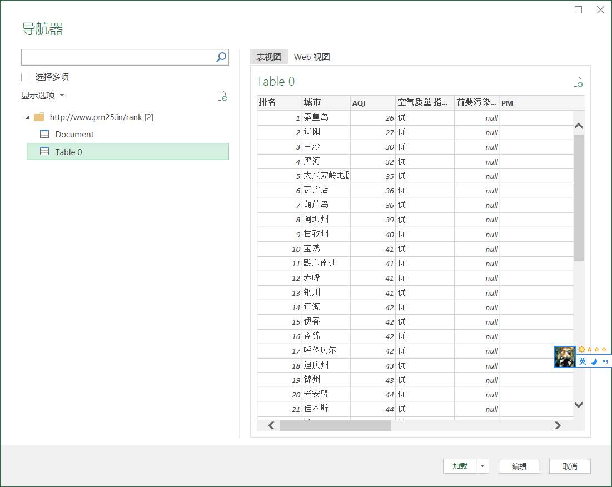Click the 伊春 city cell

tap(326, 321)
